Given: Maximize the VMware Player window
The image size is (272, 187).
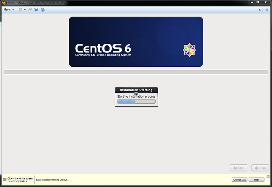Looking at the screenshot, I should (258, 2).
